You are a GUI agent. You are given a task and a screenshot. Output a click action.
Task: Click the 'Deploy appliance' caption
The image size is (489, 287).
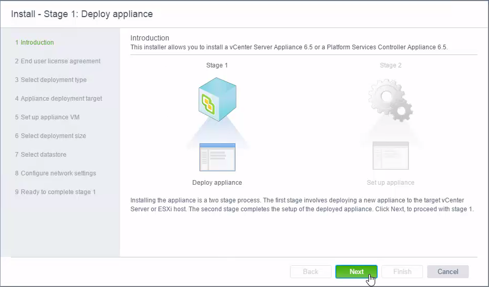(217, 183)
